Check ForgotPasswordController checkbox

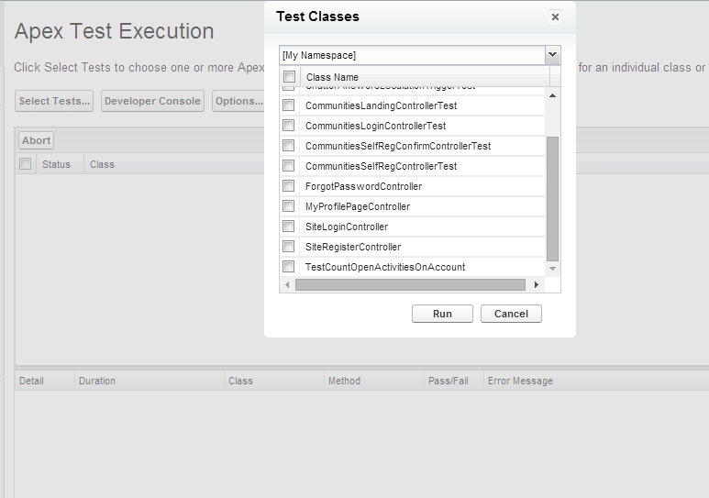pyautogui.click(x=289, y=186)
